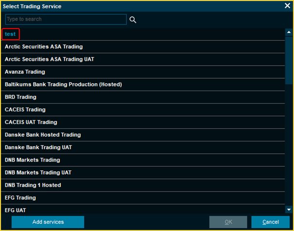Pick Danske Bank Hosted Trading

[143, 135]
